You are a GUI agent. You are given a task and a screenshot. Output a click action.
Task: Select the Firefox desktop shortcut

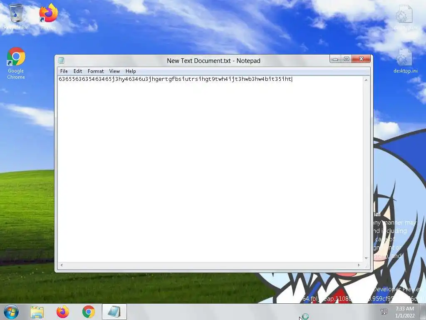coord(49,17)
